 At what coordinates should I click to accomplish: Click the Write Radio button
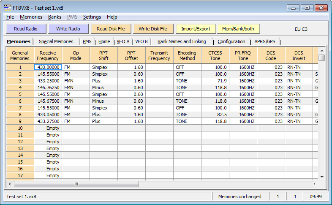click(x=68, y=29)
